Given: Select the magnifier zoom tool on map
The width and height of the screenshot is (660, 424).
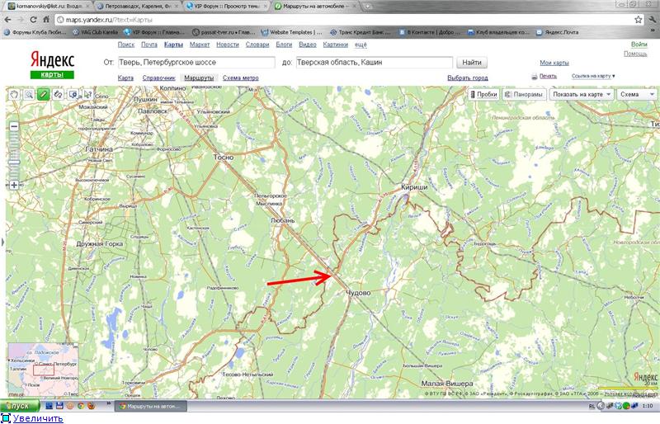Looking at the screenshot, I should pyautogui.click(x=29, y=94).
